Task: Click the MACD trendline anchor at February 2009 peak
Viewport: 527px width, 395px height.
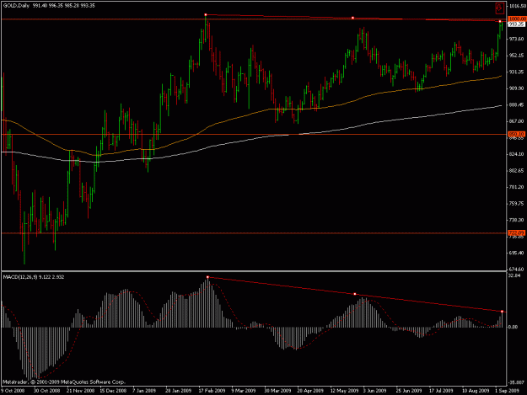Action: (207, 277)
